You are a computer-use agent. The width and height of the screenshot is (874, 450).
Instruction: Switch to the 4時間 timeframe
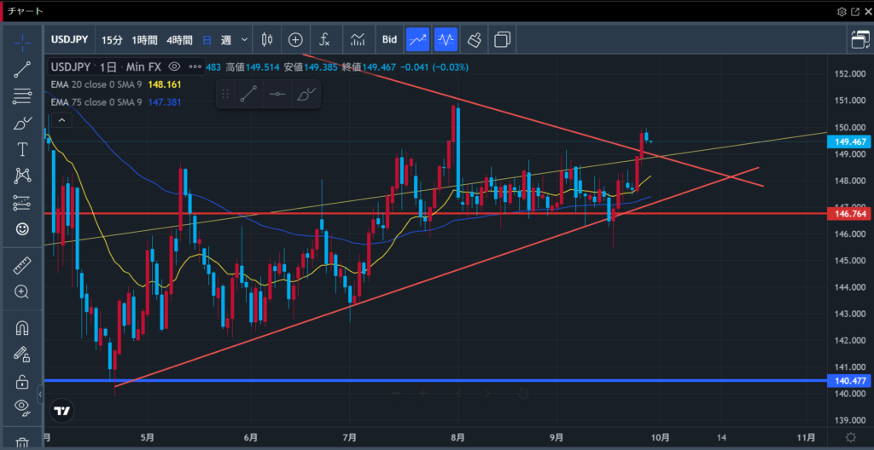[x=179, y=39]
